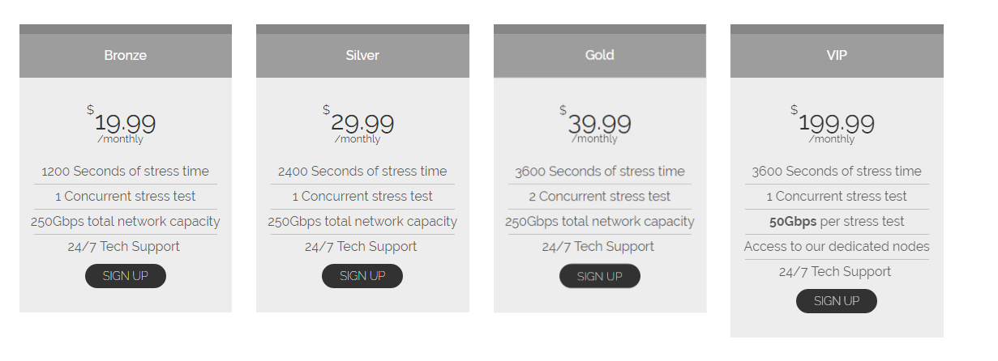Image resolution: width=998 pixels, height=361 pixels.
Task: Click Sign Up under the Silver plan
Action: [x=362, y=276]
